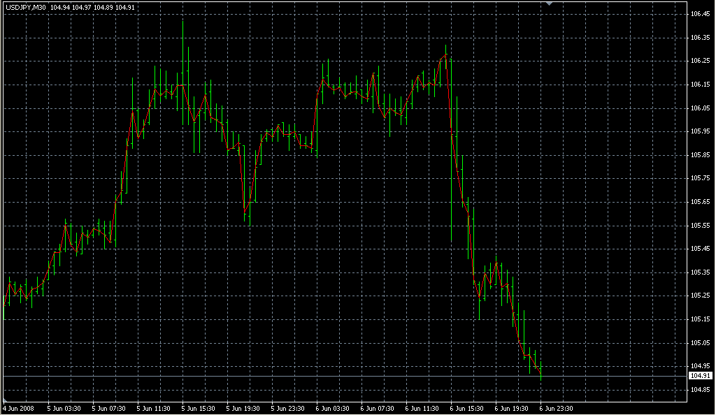
Task: Click the 105.05 price scale label
Action: pos(700,343)
